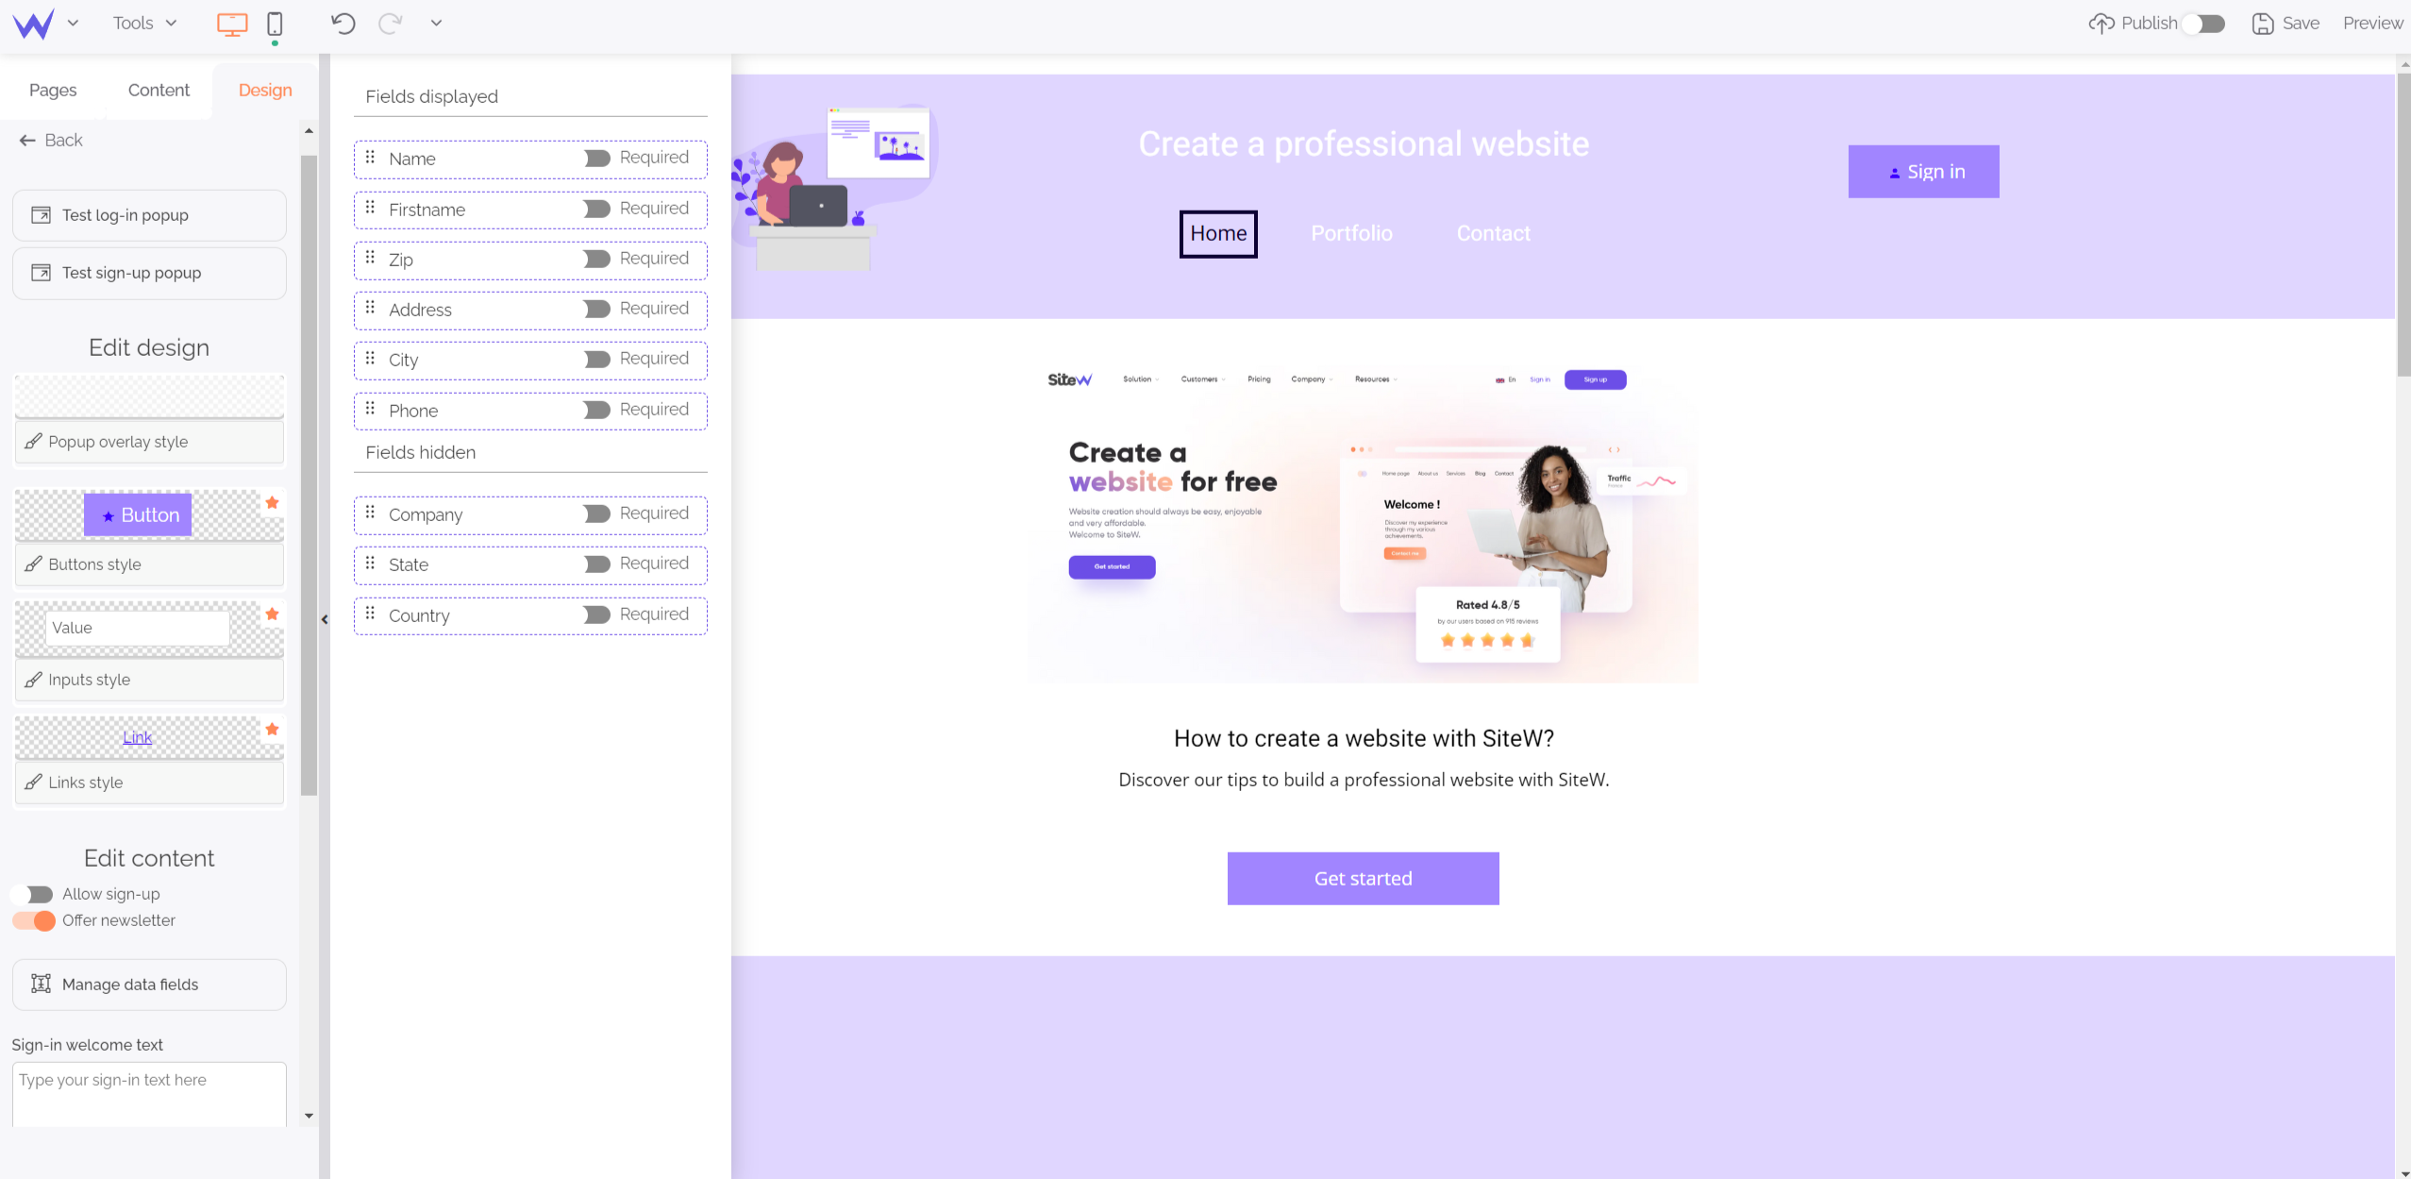The height and width of the screenshot is (1179, 2411).
Task: Select the Design tab
Action: [264, 89]
